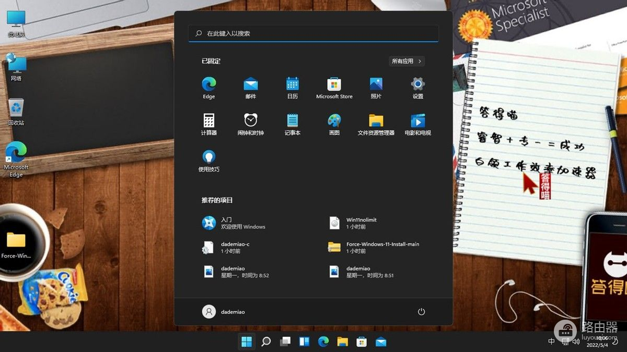This screenshot has height=352, width=627.
Task: Open recommended item Win11nolimit
Action: pos(361,223)
